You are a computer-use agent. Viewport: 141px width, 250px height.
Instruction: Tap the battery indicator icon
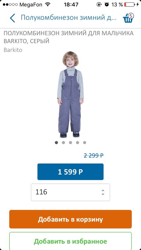pyautogui.click(x=130, y=5)
